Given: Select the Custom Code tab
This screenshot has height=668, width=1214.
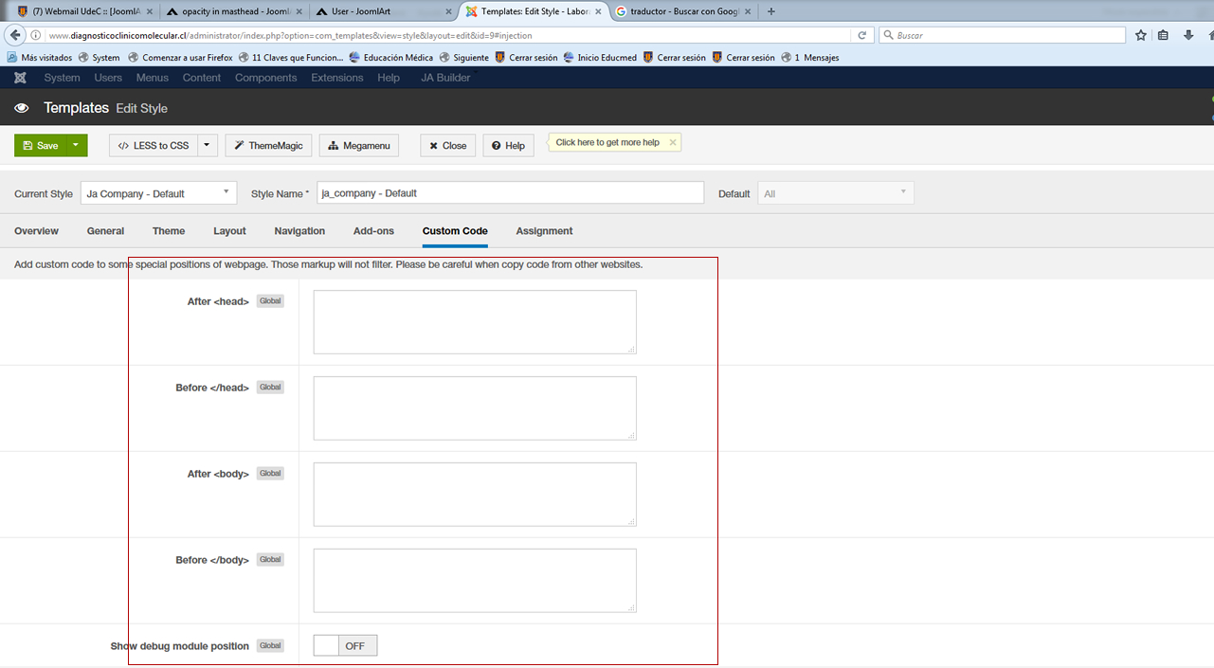Looking at the screenshot, I should click(x=455, y=231).
